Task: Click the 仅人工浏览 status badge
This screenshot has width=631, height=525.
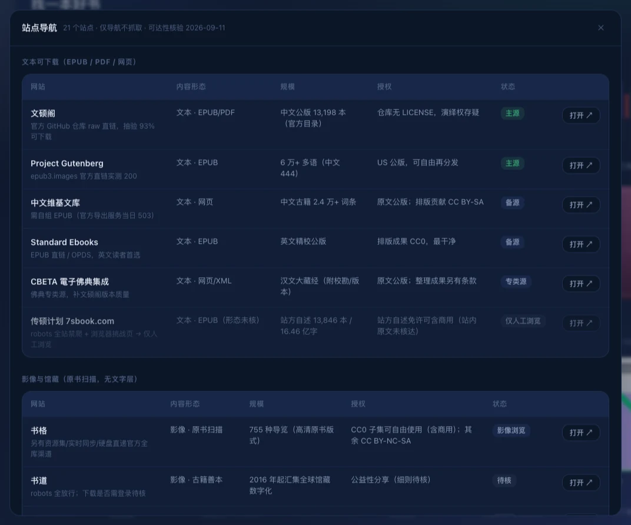Action: tap(523, 321)
